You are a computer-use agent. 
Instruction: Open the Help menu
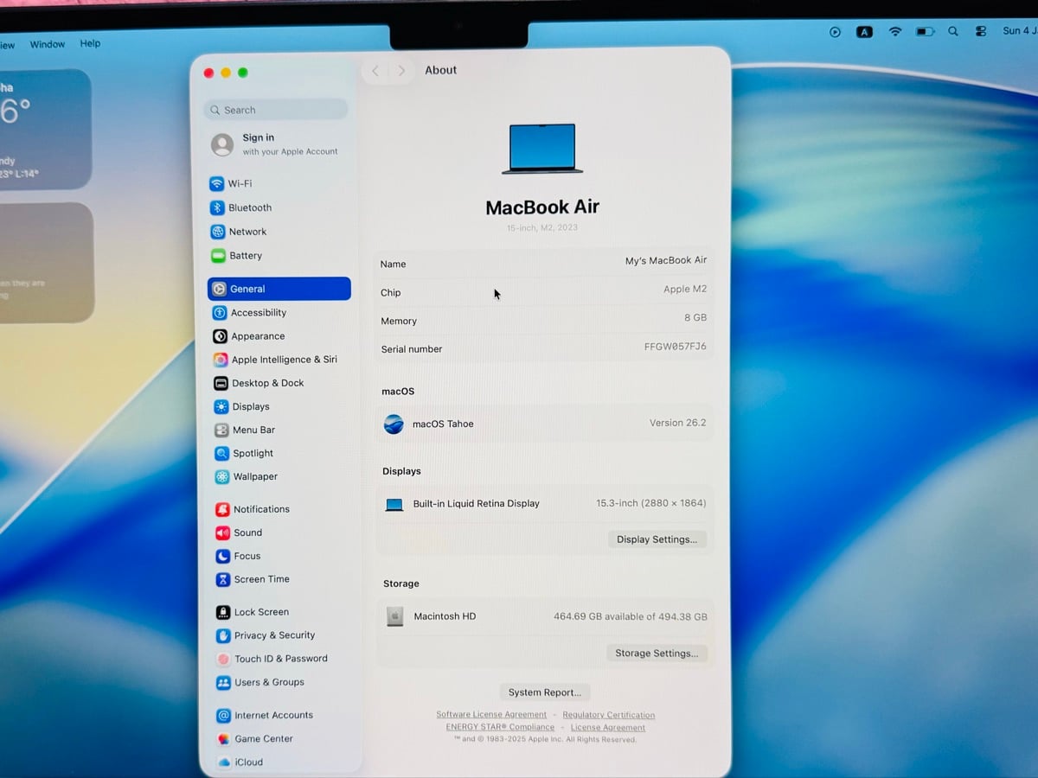pyautogui.click(x=90, y=43)
